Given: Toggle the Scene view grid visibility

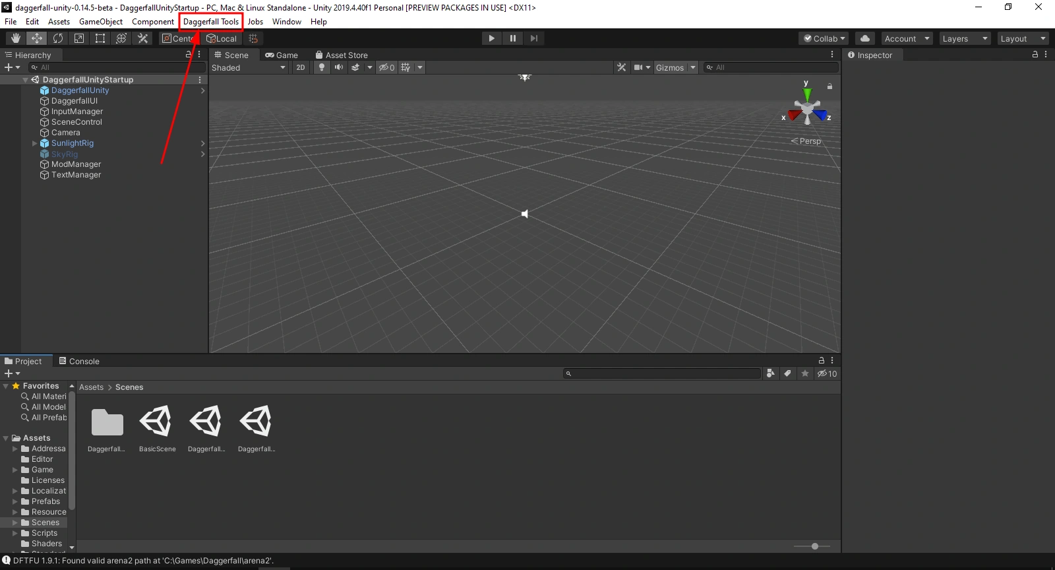Looking at the screenshot, I should click(406, 67).
